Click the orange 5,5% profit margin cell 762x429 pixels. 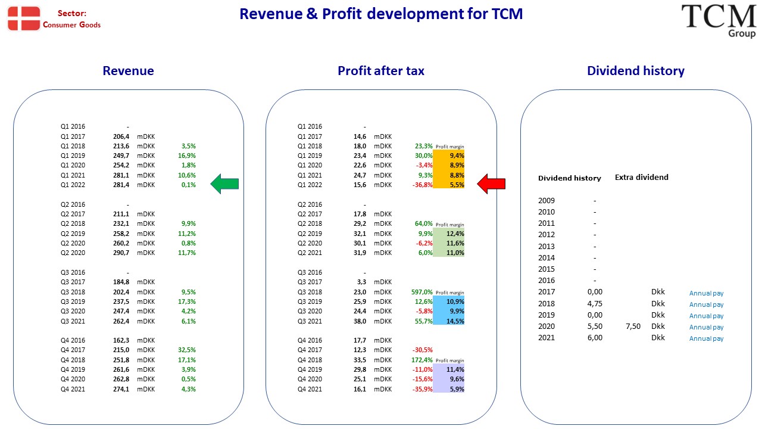pos(449,185)
